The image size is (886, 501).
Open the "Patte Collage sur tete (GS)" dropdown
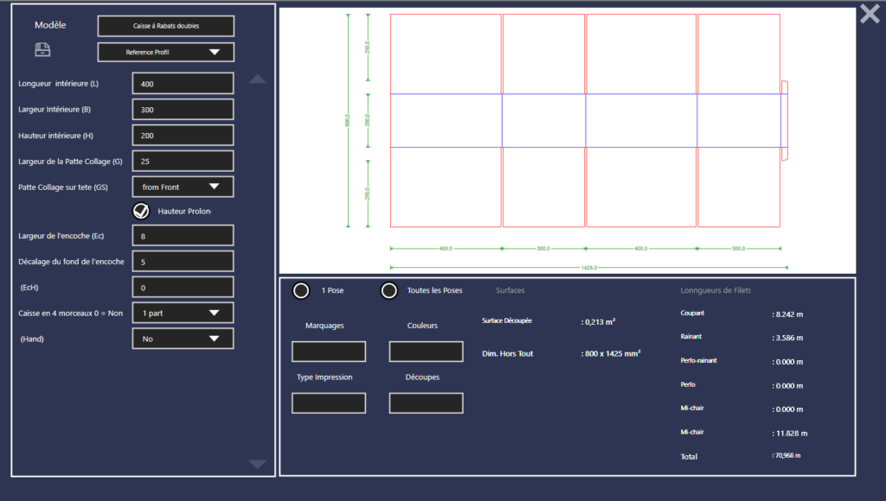click(x=182, y=187)
